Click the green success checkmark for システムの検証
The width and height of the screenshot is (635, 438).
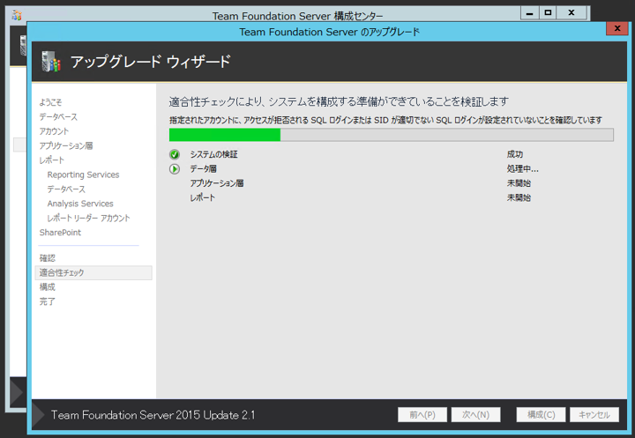(x=175, y=154)
